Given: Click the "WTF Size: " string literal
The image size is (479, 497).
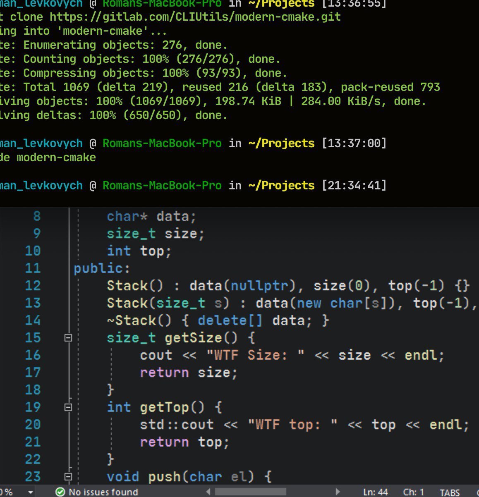Looking at the screenshot, I should pos(255,355).
